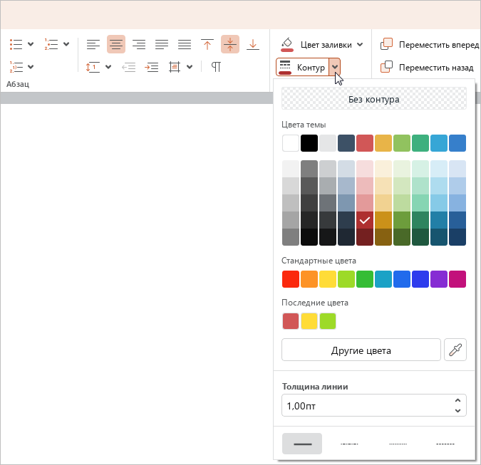Screen dimensions: 481x465
Task: Increase line thickness with up arrow
Action: [x=457, y=400]
